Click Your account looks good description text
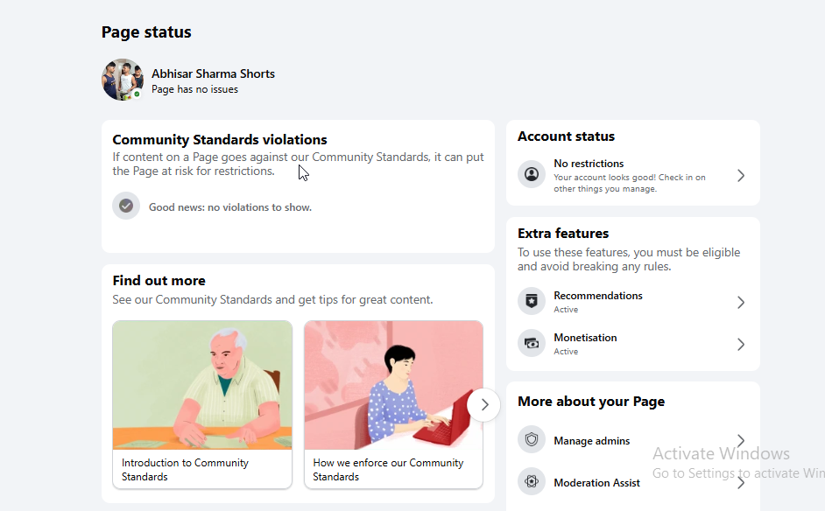Image resolution: width=825 pixels, height=511 pixels. pyautogui.click(x=630, y=183)
